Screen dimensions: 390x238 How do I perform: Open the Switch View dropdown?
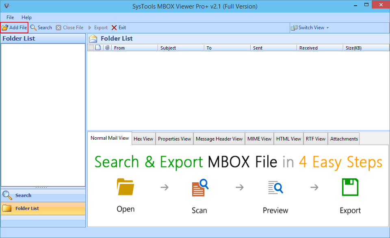310,28
